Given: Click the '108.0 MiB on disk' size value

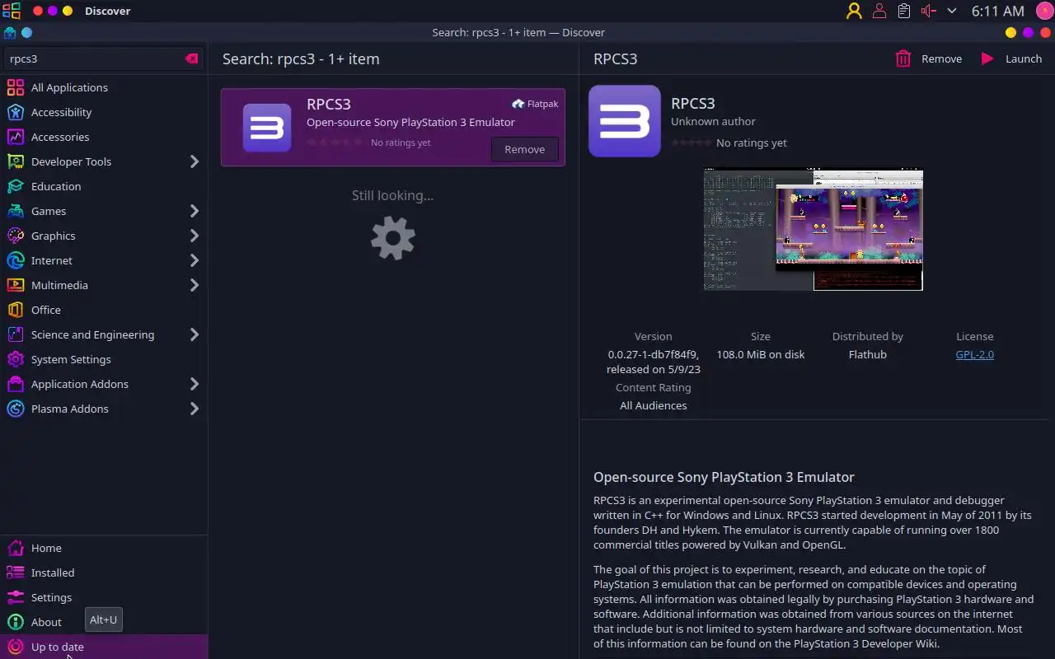Looking at the screenshot, I should coord(760,354).
